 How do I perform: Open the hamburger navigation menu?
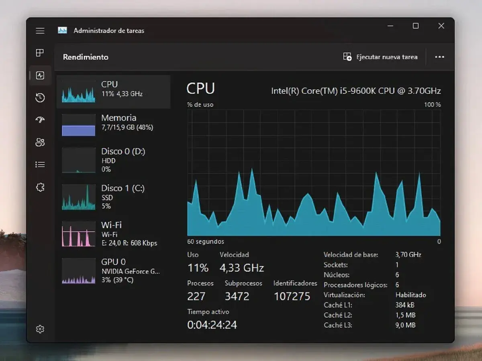click(40, 30)
